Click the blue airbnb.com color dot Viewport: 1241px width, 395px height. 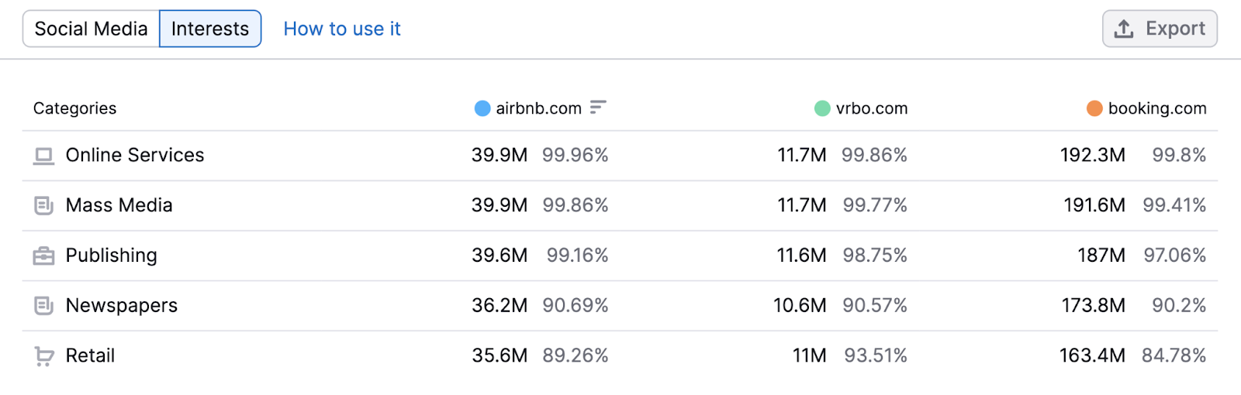pos(482,108)
